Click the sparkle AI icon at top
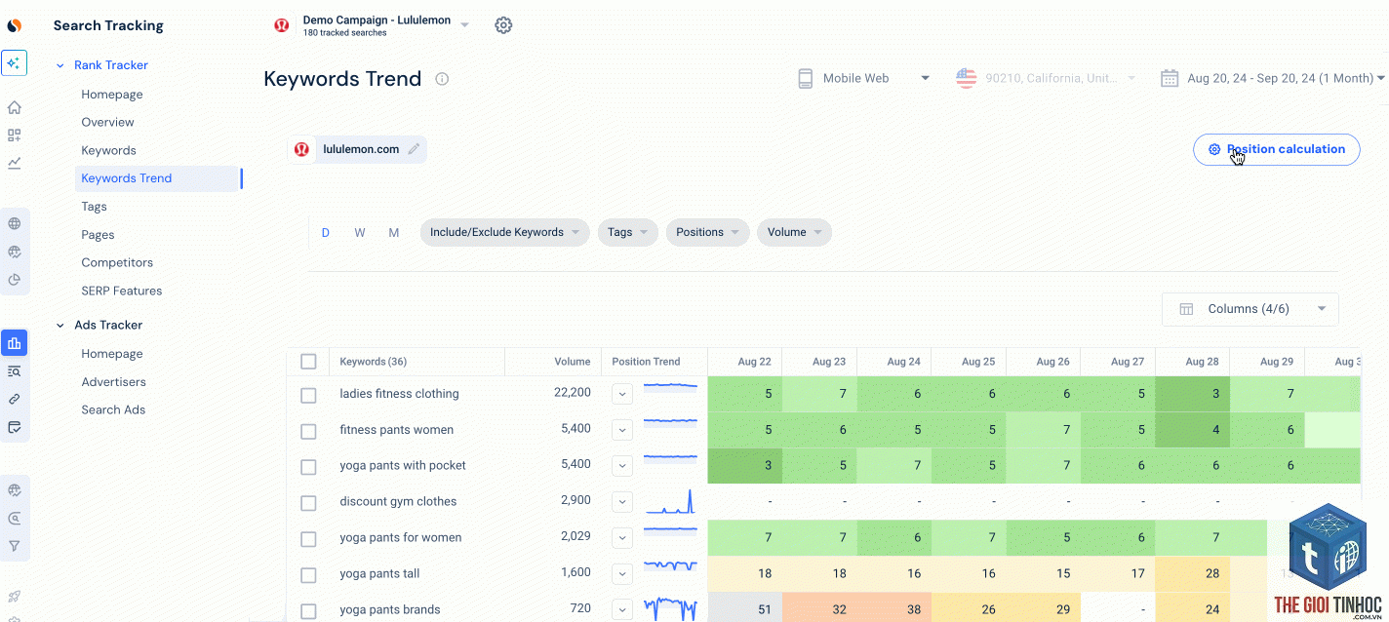This screenshot has height=622, width=1389. click(14, 62)
